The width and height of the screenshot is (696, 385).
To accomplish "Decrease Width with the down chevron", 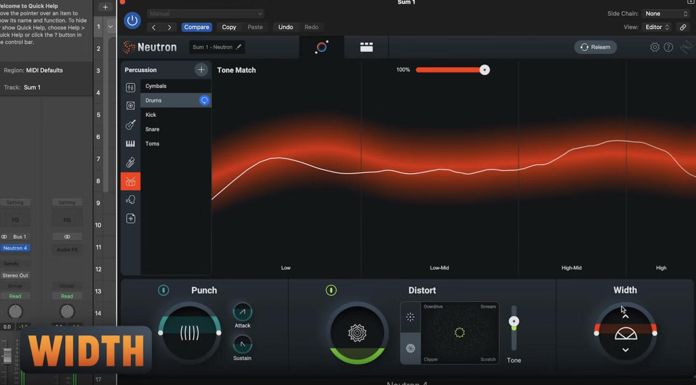I will tap(625, 350).
